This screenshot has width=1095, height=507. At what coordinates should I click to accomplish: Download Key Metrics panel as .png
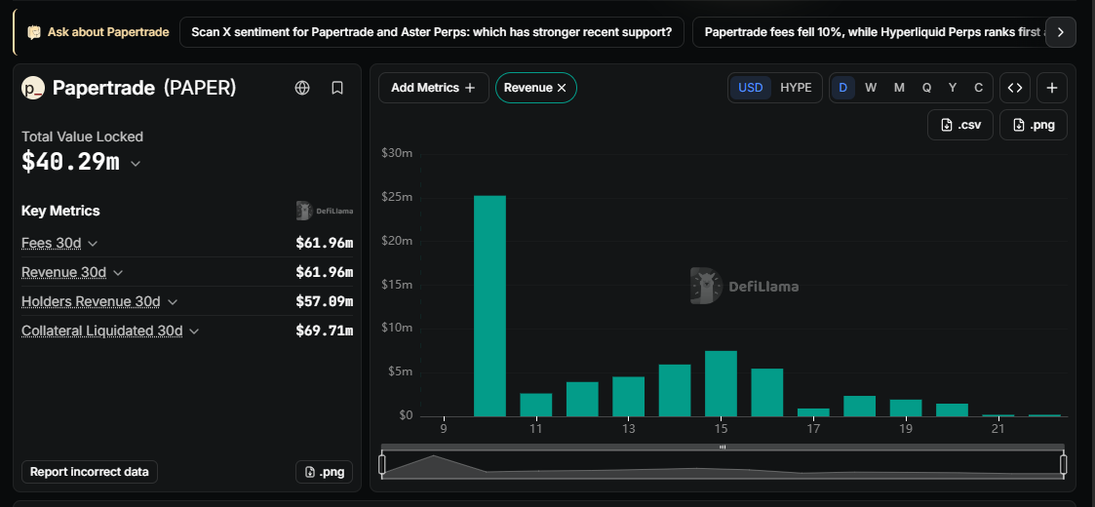[324, 472]
